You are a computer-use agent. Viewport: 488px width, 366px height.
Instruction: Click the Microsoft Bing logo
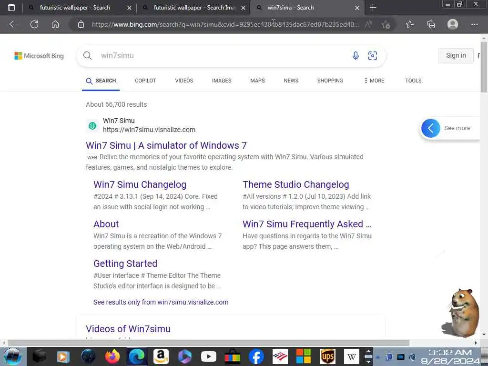click(x=39, y=56)
